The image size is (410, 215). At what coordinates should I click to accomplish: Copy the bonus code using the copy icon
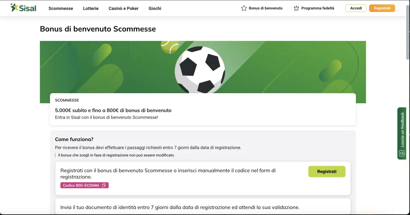(104, 185)
